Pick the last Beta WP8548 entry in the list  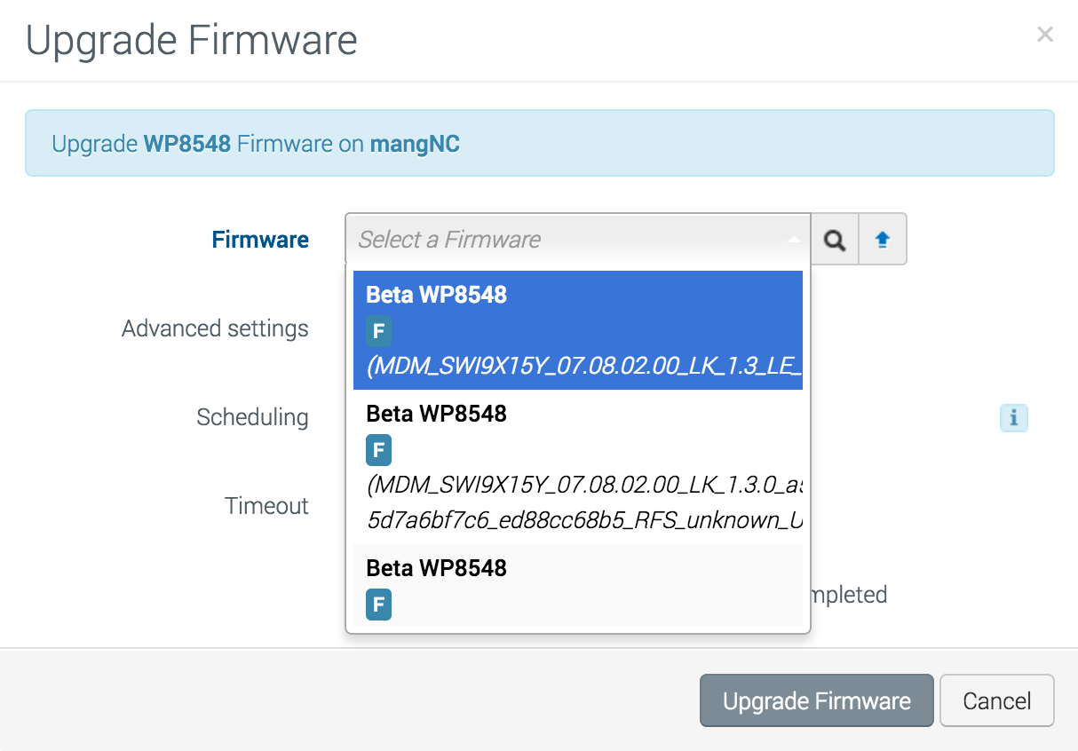tap(577, 584)
